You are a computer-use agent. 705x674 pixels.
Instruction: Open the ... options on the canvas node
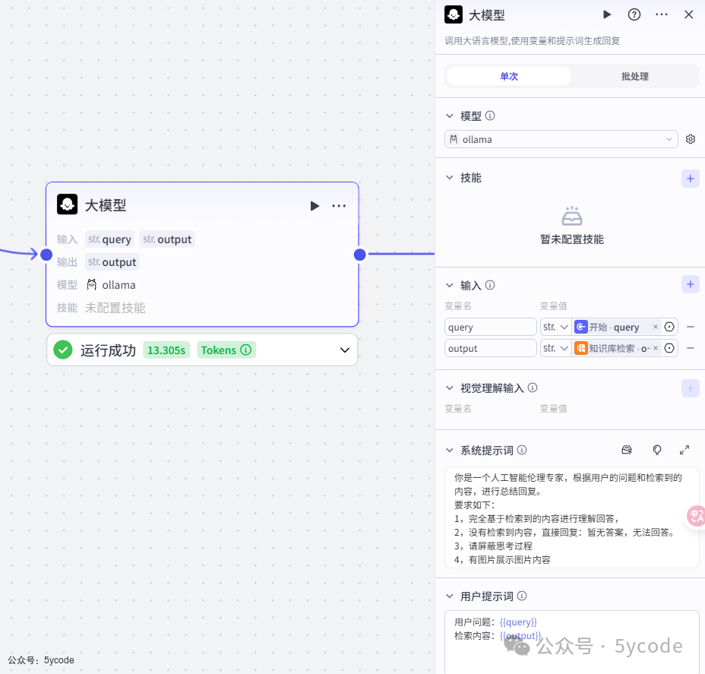[x=339, y=205]
